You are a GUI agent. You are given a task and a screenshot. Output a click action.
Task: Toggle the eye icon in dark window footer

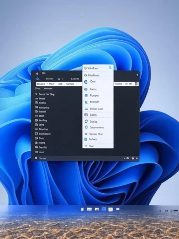point(128,158)
